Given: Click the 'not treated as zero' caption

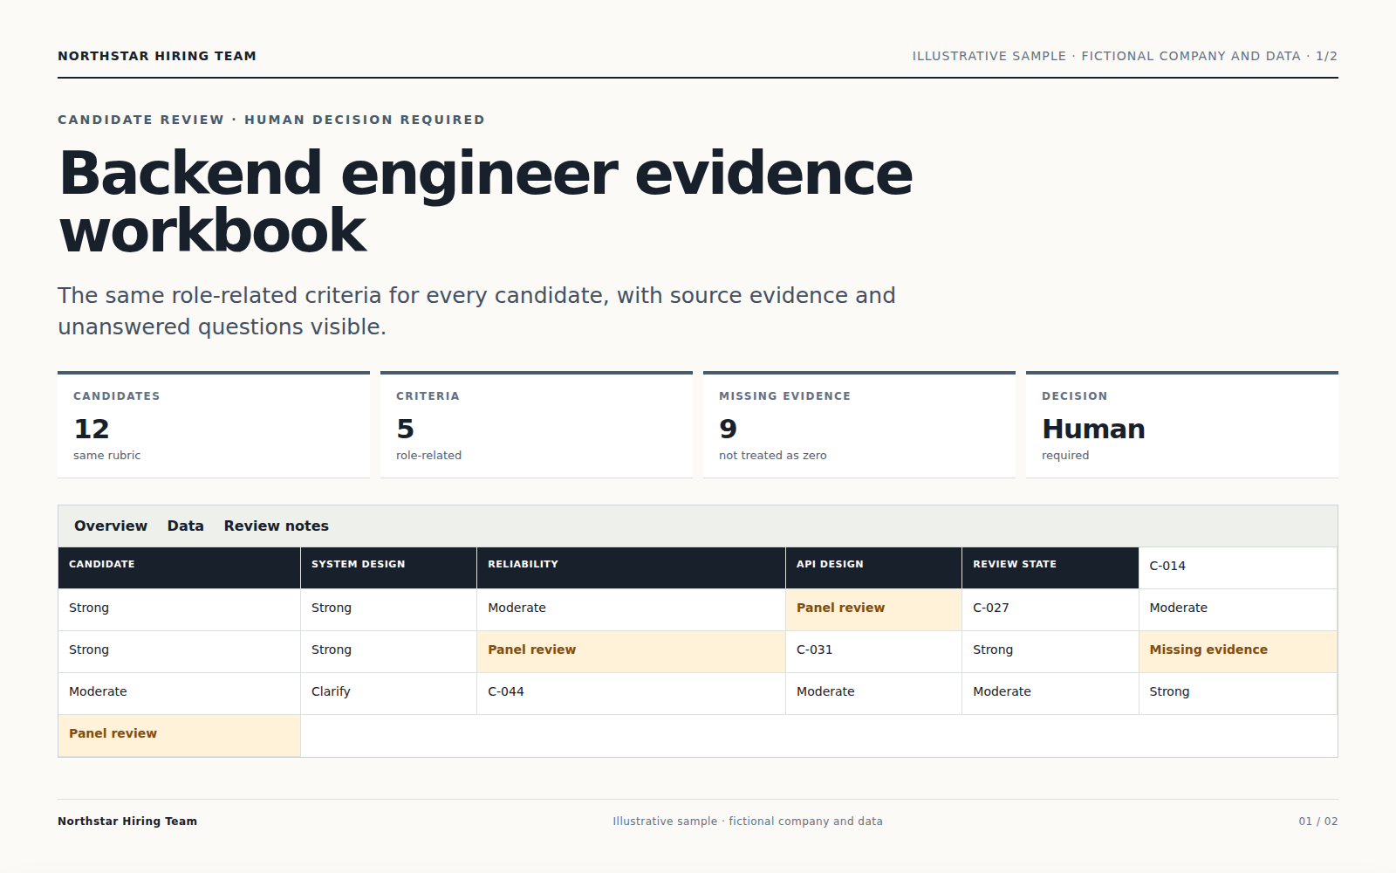Looking at the screenshot, I should point(772,456).
